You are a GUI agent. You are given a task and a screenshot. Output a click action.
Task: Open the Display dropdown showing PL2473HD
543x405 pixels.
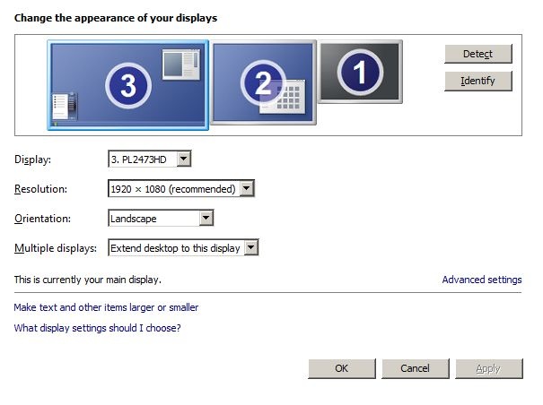click(150, 159)
